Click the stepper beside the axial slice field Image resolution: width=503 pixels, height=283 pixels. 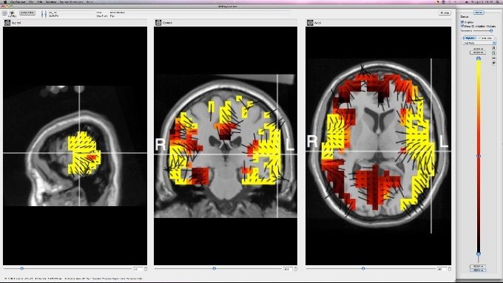(x=450, y=269)
